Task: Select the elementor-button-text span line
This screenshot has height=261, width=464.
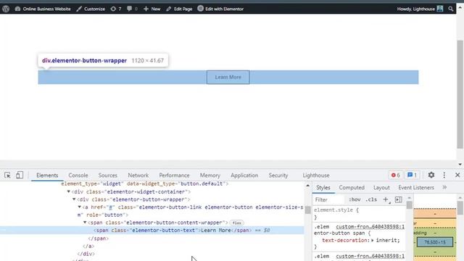Action: point(152,231)
